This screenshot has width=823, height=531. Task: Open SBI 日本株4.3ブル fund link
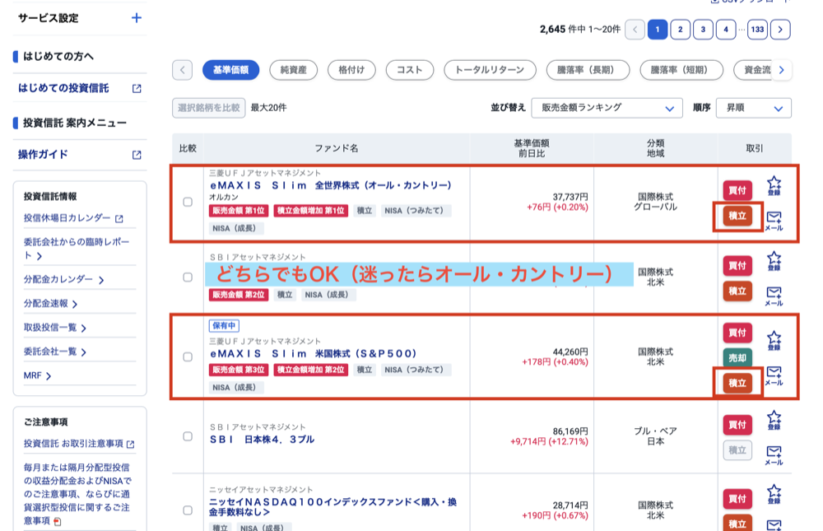click(262, 439)
